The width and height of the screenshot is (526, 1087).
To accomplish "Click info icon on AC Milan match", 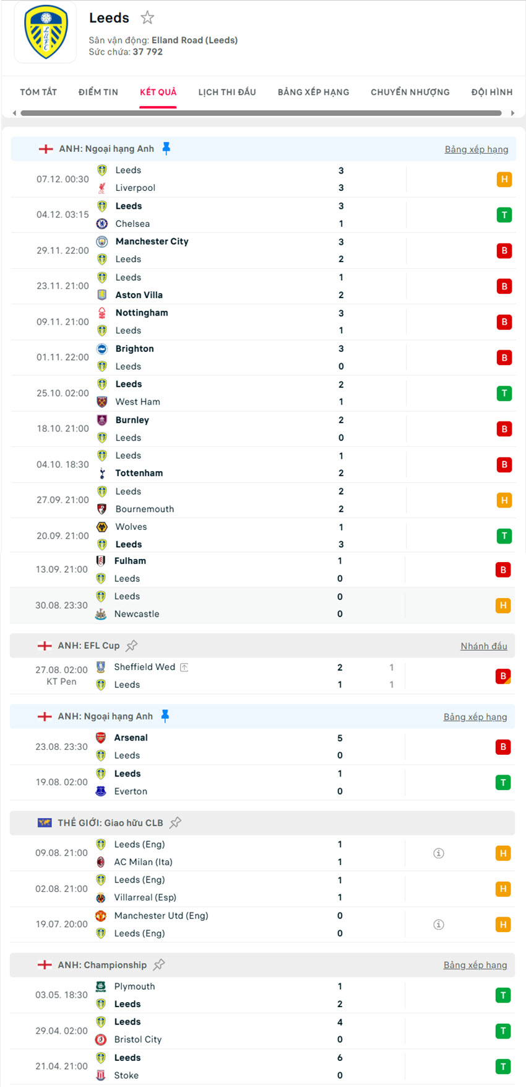I will [x=439, y=853].
